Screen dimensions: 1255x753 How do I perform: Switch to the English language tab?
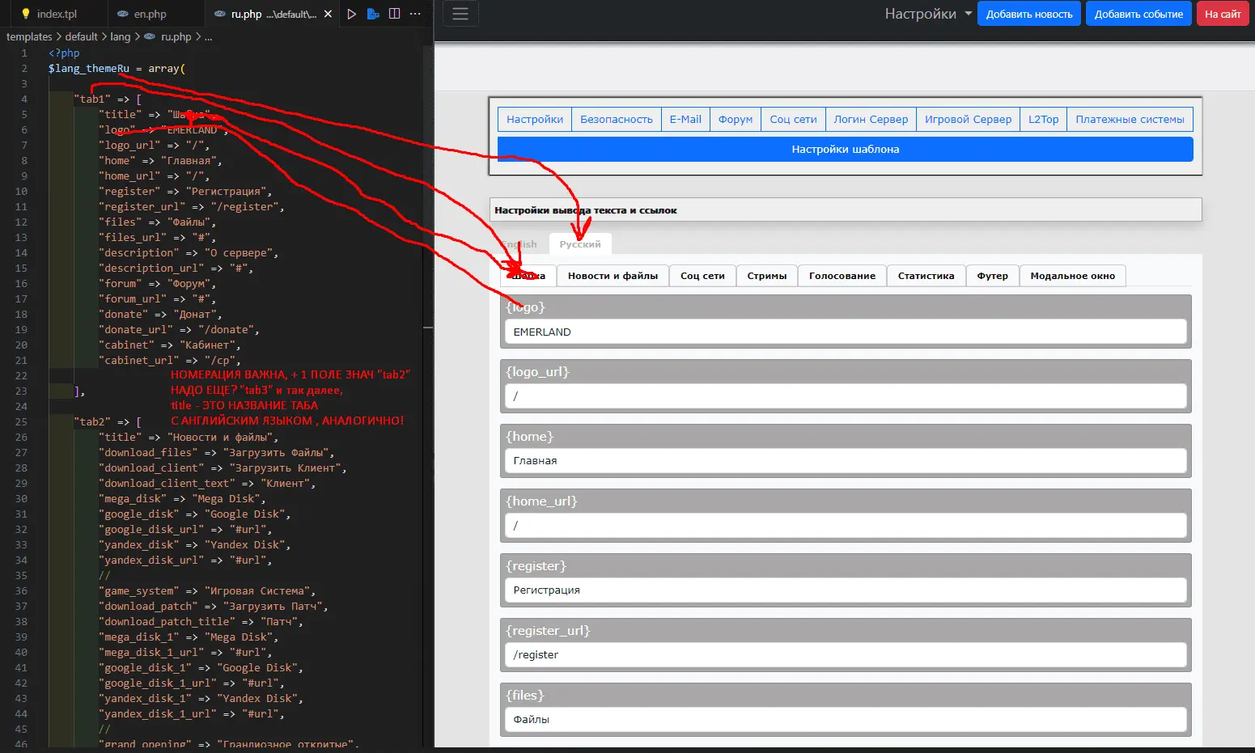519,244
